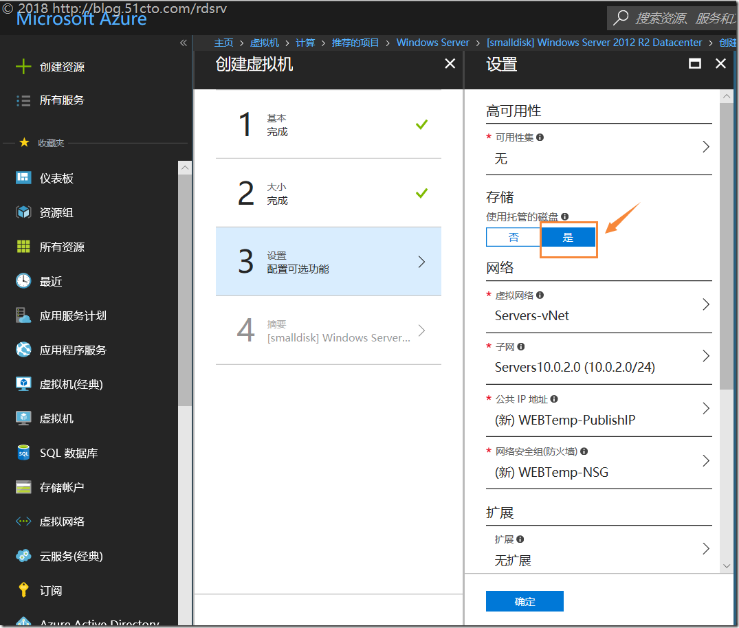Open the 虚拟网络 menu item
The image size is (739, 628).
point(89,522)
